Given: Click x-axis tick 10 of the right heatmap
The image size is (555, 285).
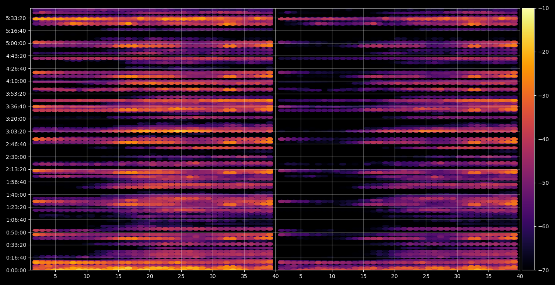Looking at the screenshot, I should click(x=332, y=276).
